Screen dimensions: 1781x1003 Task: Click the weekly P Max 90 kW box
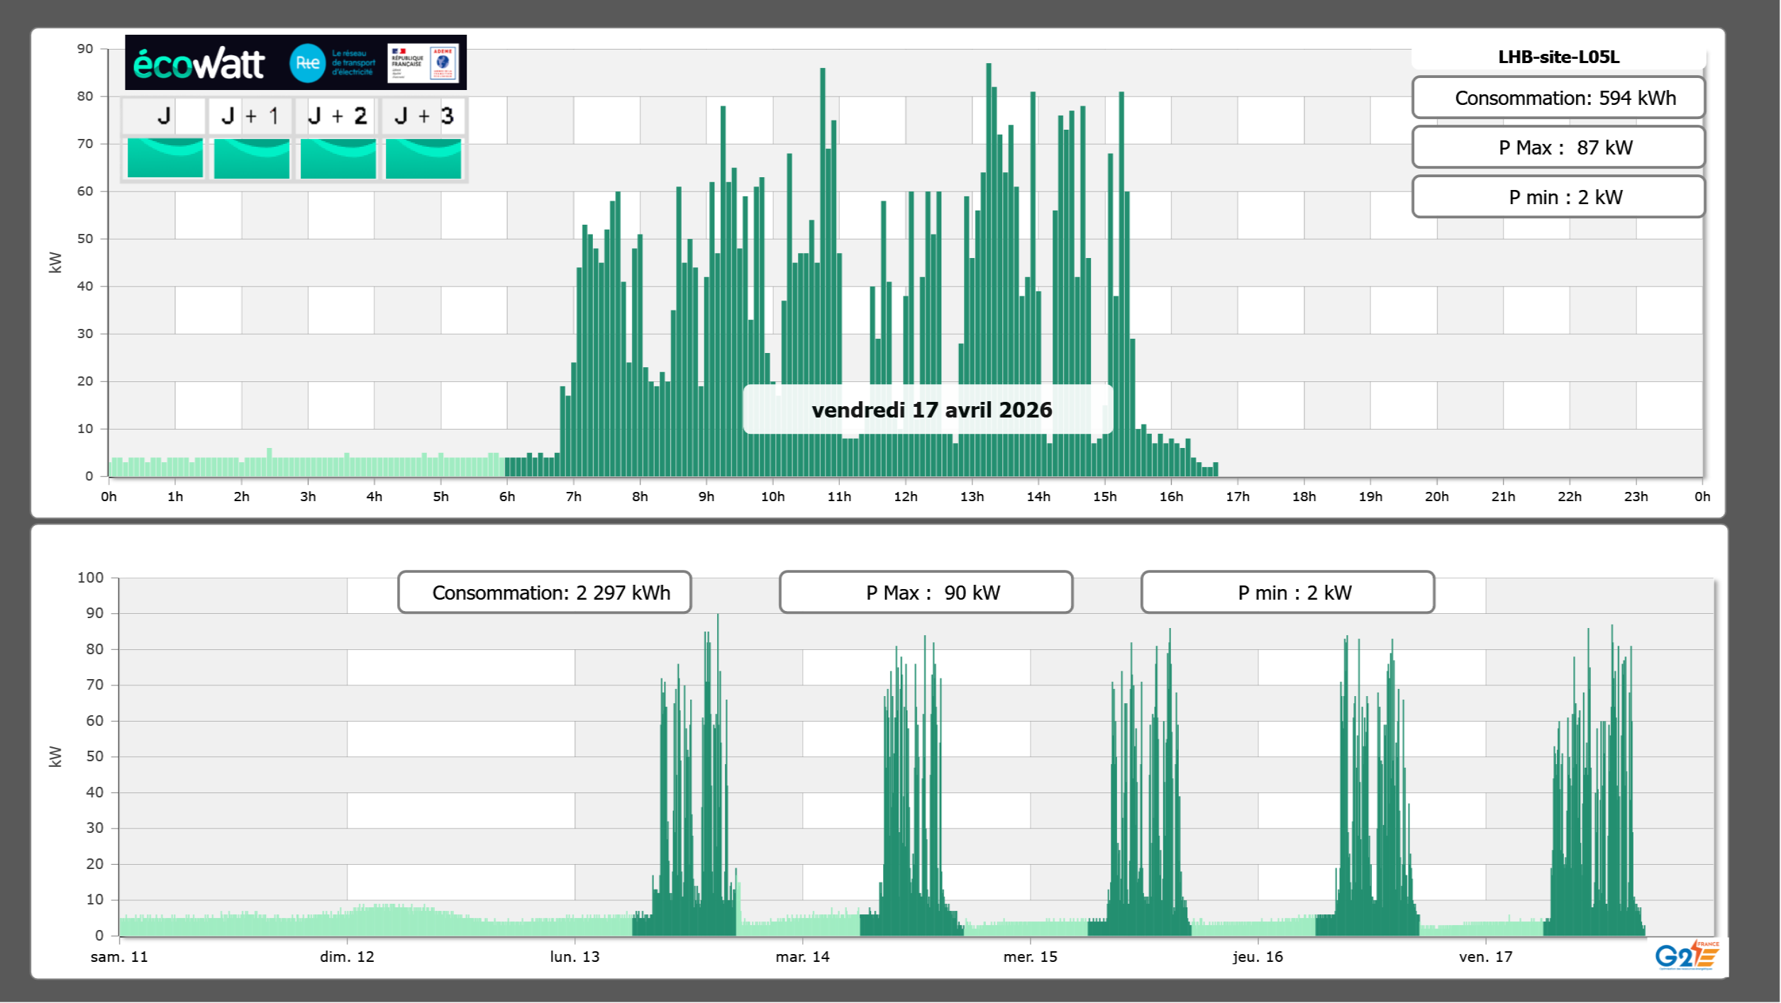click(x=926, y=593)
